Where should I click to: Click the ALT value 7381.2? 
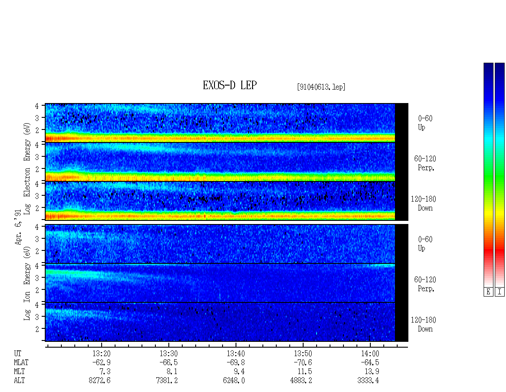pyautogui.click(x=167, y=380)
